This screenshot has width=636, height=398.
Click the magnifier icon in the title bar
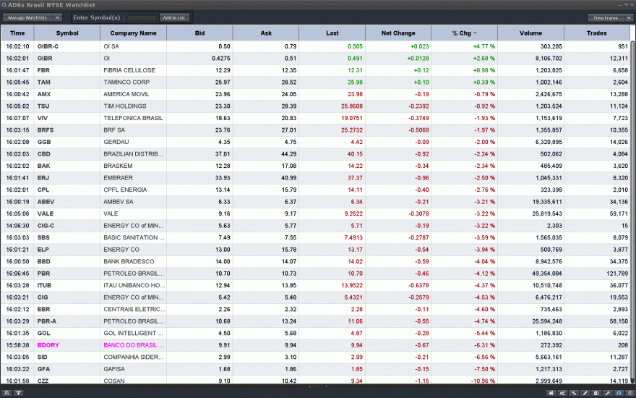coord(4,5)
